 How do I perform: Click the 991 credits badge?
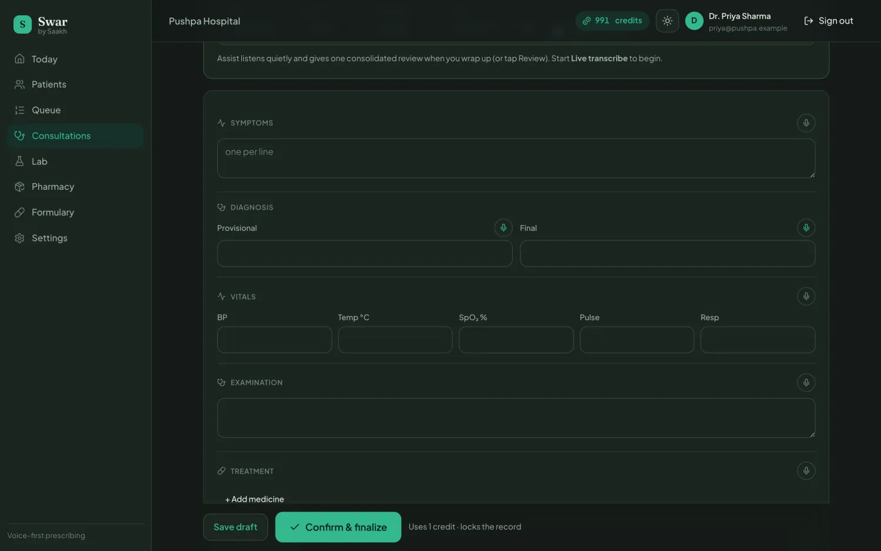[612, 21]
